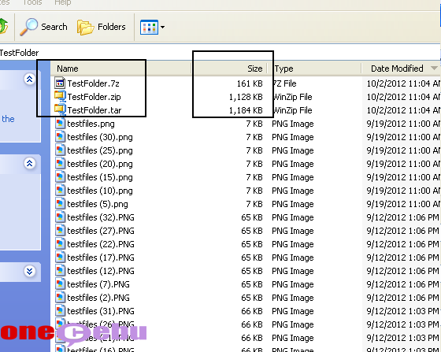Toggle the Folders pane button
441x352 pixels.
point(102,27)
